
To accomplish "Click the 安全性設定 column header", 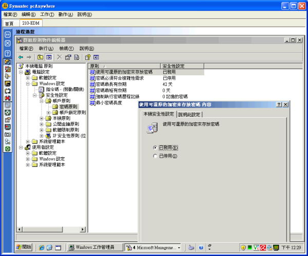I will 175,66.
